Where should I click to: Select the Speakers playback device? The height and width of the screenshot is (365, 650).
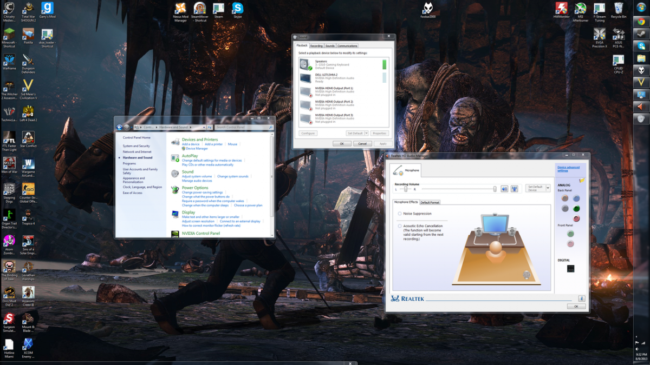click(343, 65)
